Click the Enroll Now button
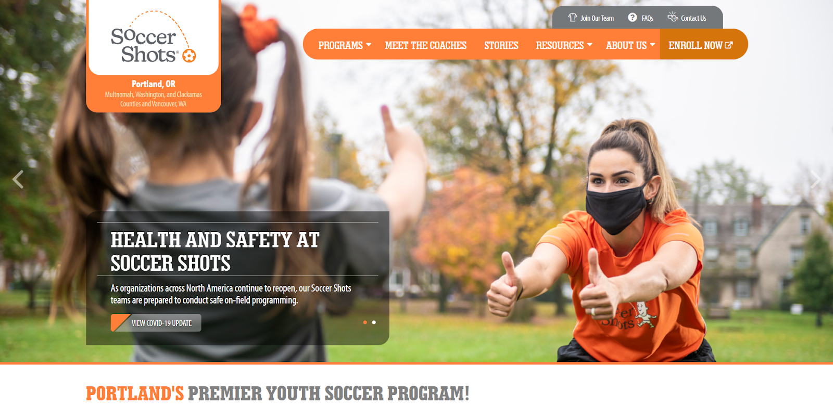 [700, 45]
